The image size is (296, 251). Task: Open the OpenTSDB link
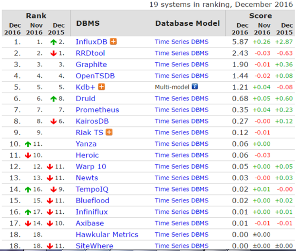pos(95,76)
